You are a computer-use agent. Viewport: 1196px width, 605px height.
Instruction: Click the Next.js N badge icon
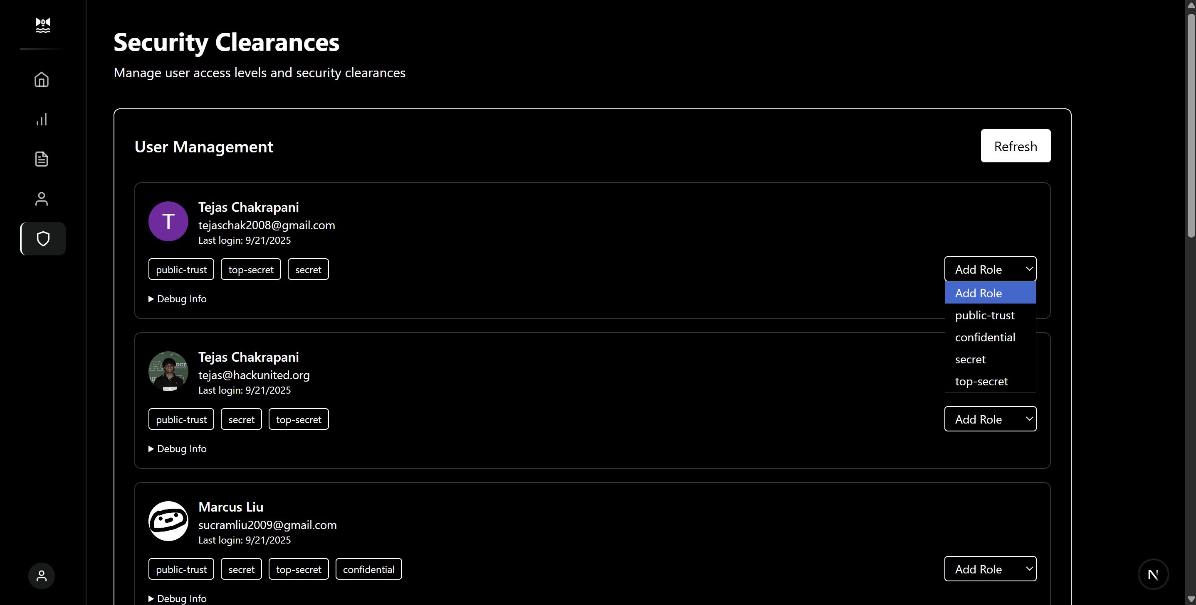coord(1153,574)
